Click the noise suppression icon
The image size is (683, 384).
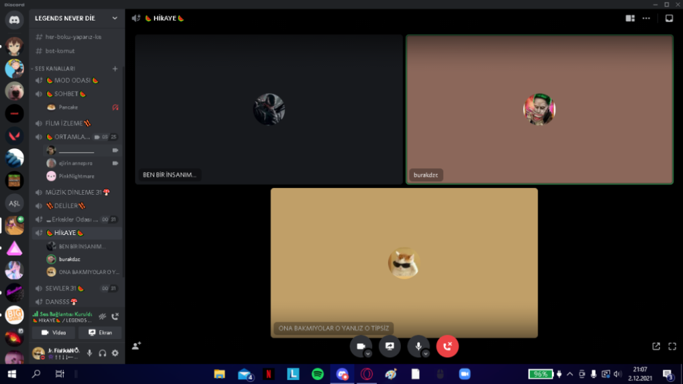click(102, 316)
